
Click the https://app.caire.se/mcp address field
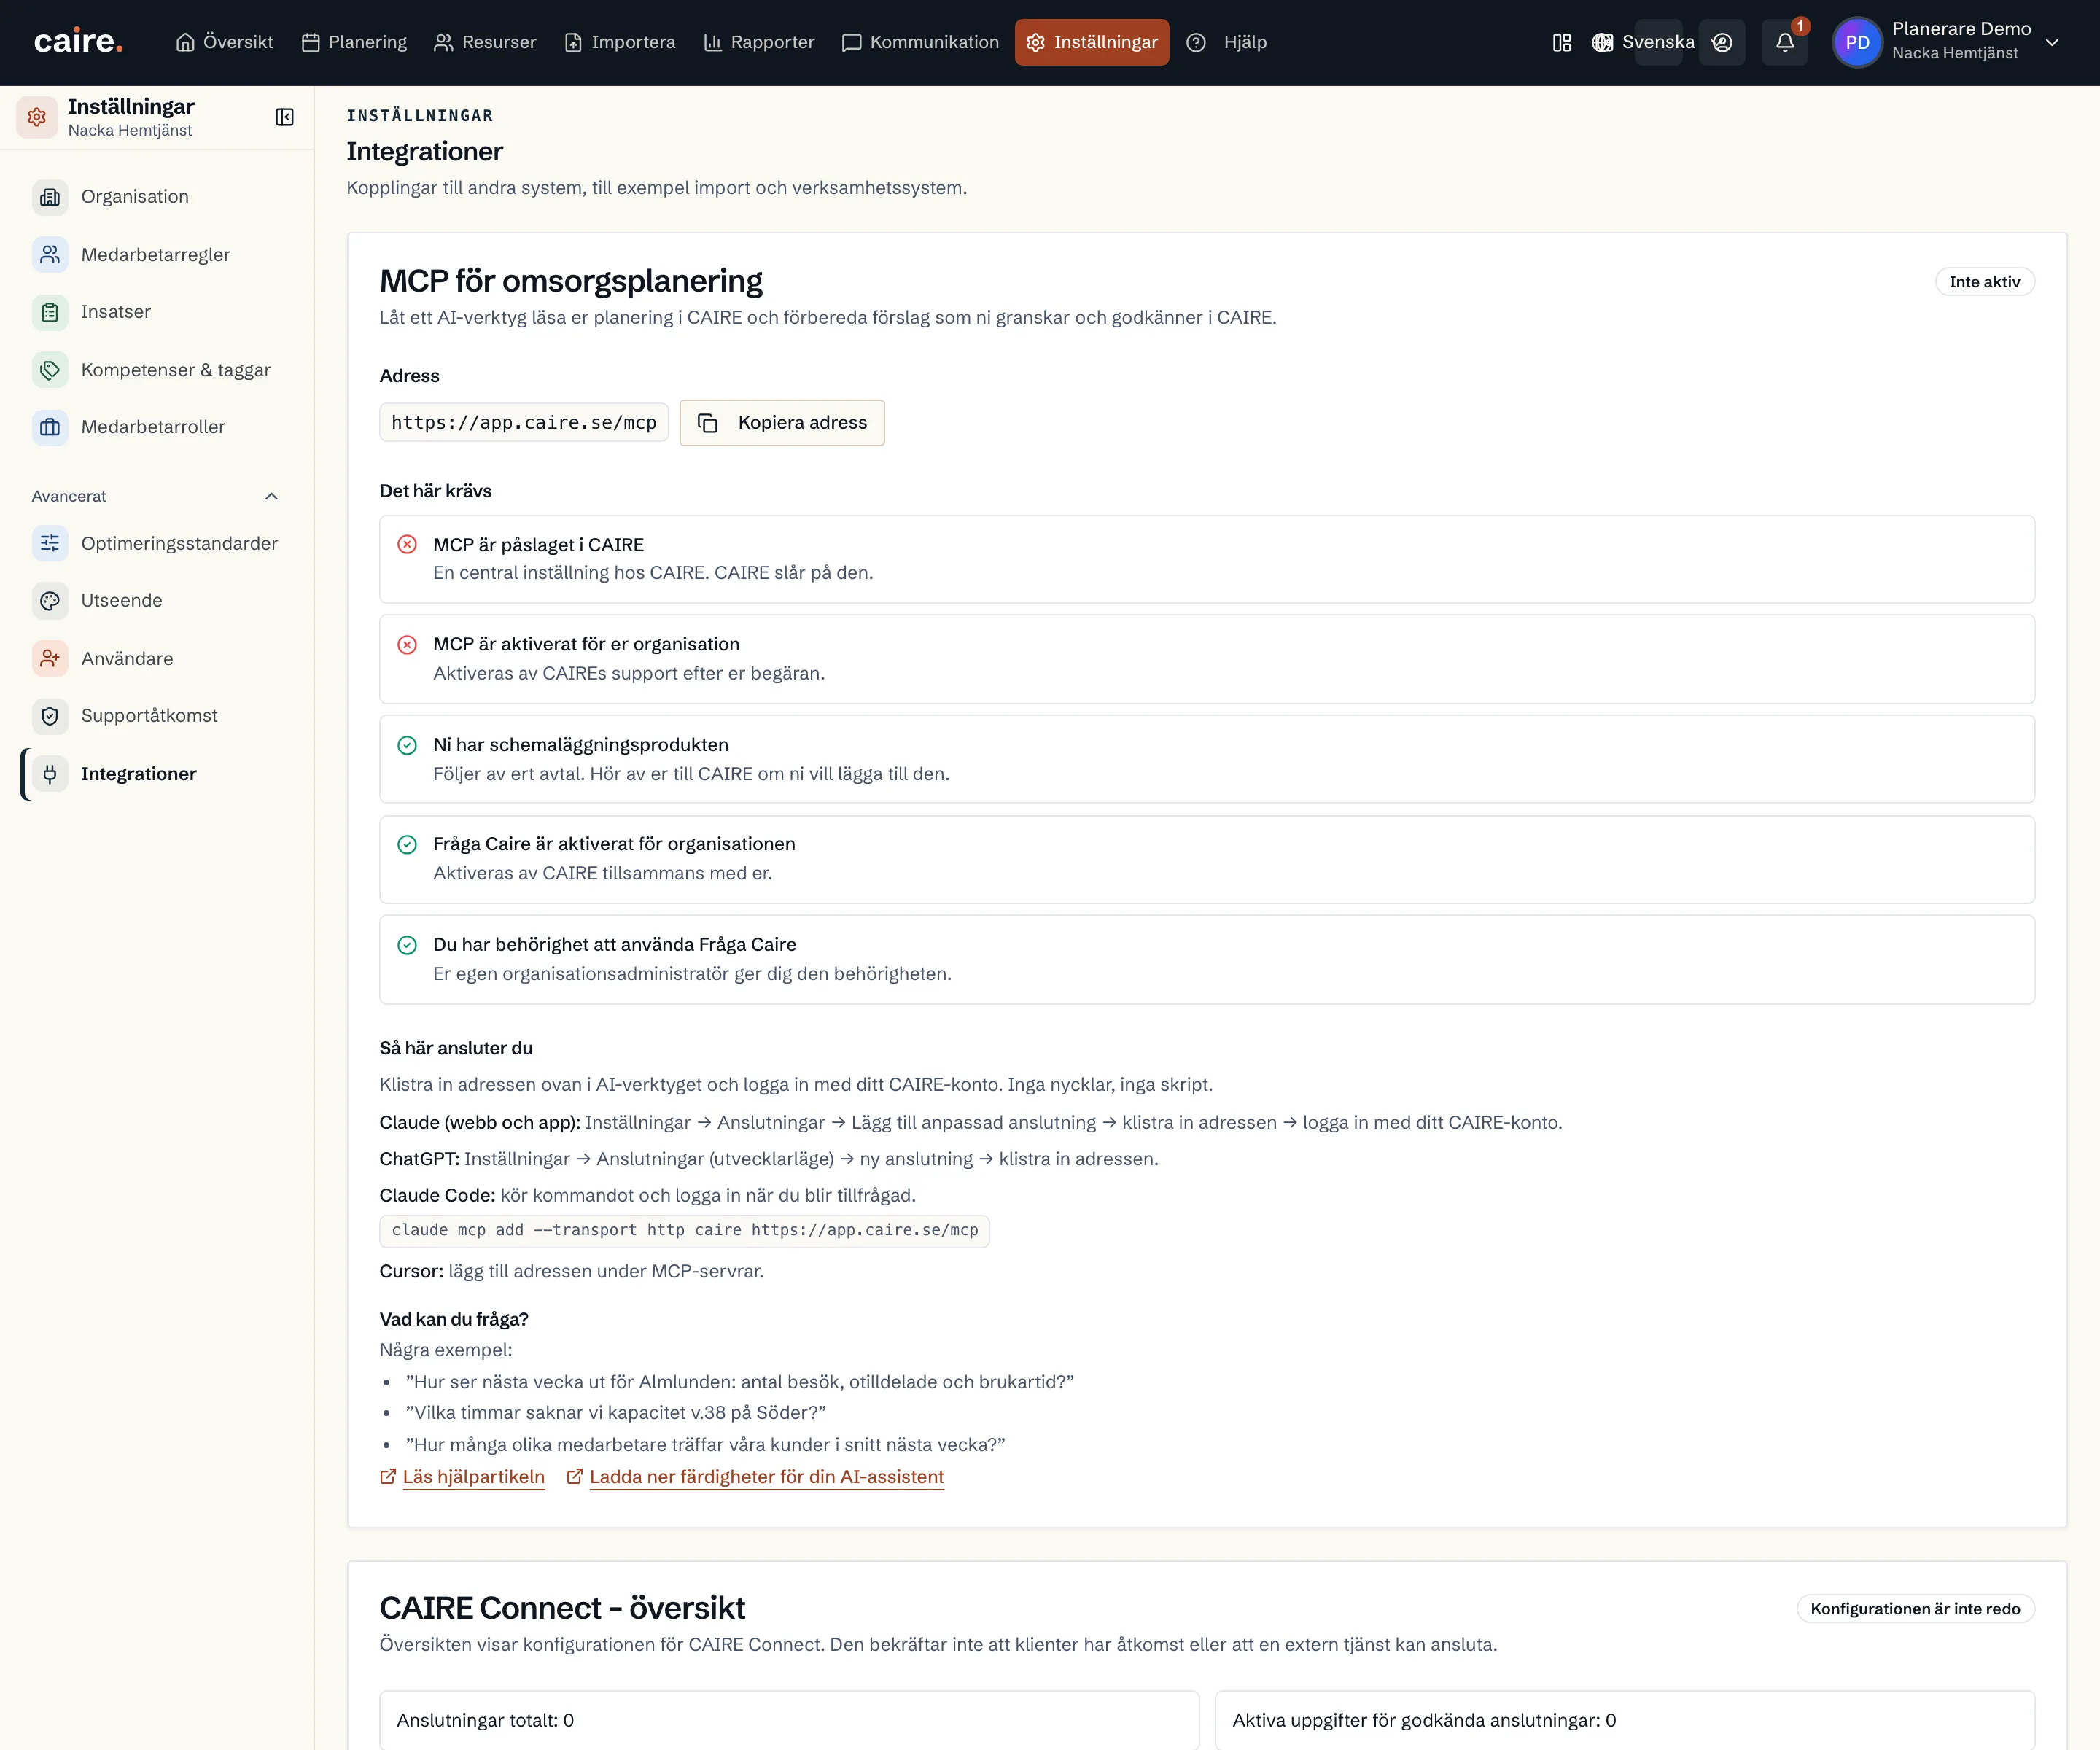524,423
